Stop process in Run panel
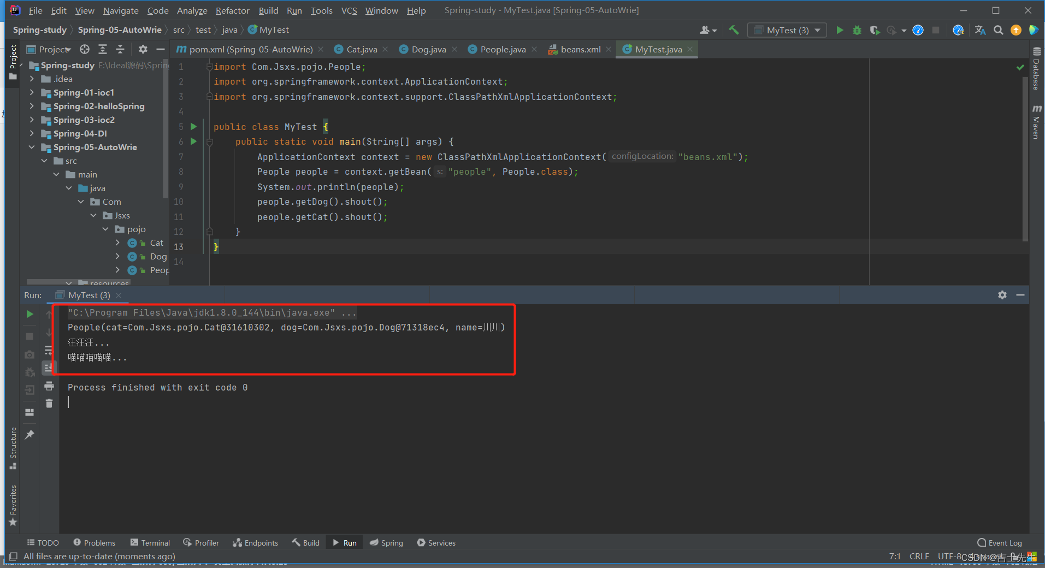1045x568 pixels. pos(30,336)
